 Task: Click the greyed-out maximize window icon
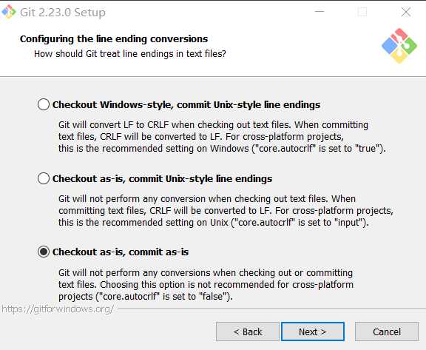coord(362,12)
